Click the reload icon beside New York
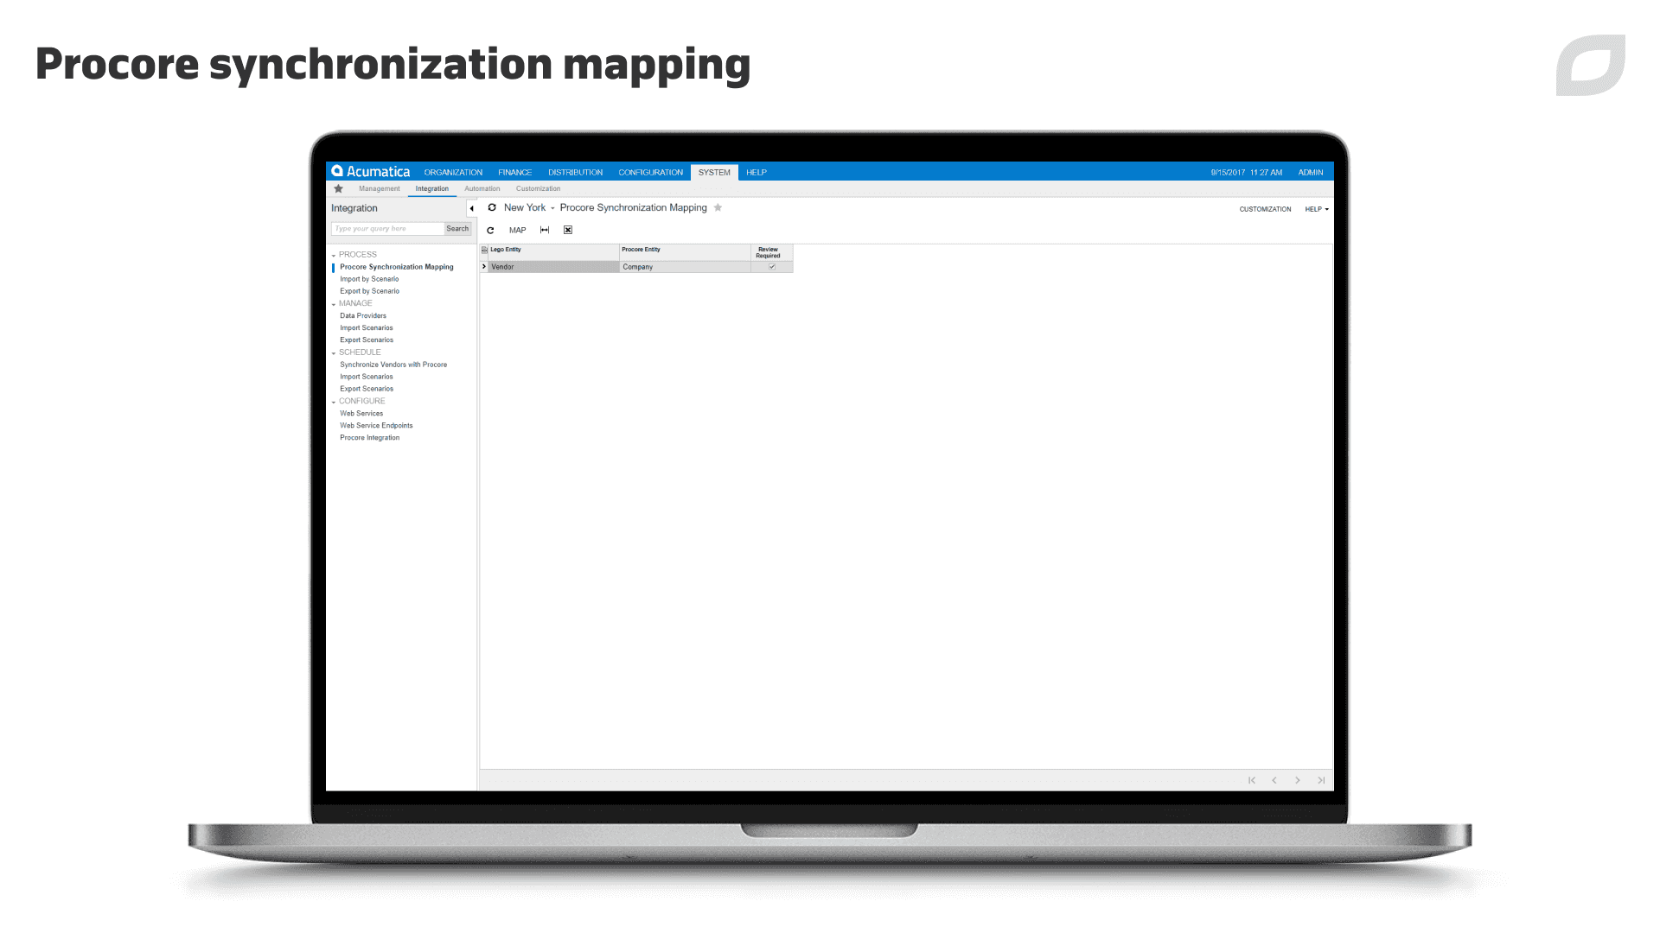The height and width of the screenshot is (933, 1660). coord(492,207)
